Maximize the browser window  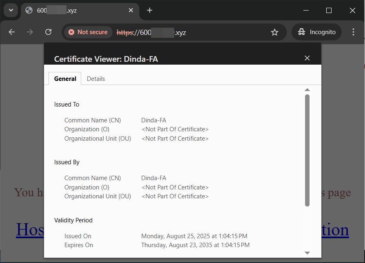[x=329, y=10]
